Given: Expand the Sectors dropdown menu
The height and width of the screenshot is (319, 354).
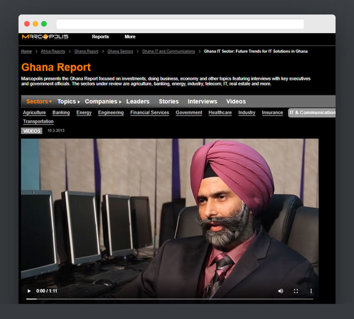Looking at the screenshot, I should (x=37, y=101).
